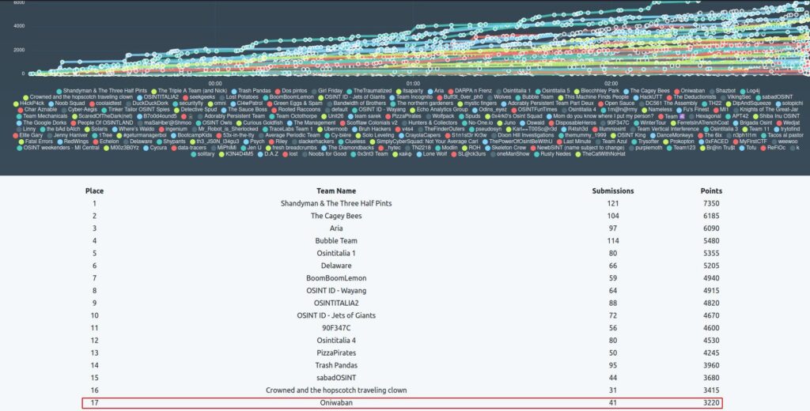Click the Dos pintos red legend marker

point(276,92)
